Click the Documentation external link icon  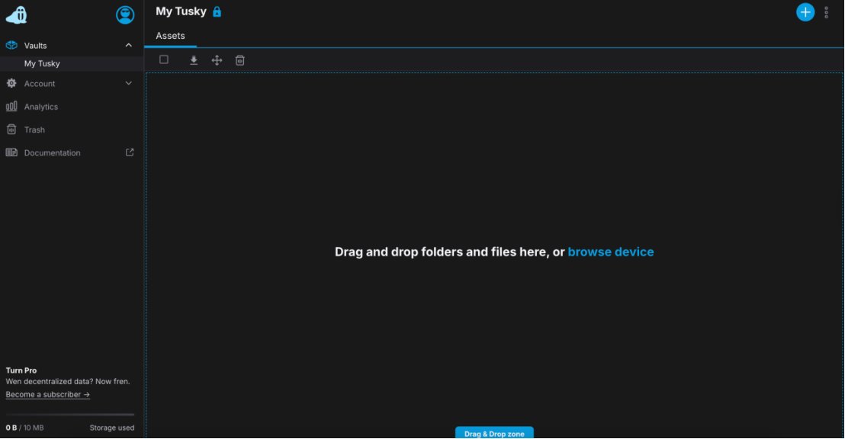point(130,152)
